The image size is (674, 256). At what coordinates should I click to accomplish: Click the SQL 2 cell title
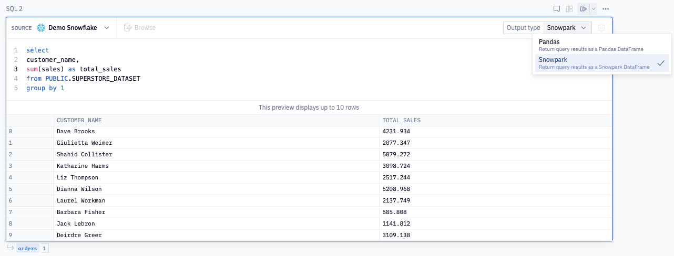(14, 9)
